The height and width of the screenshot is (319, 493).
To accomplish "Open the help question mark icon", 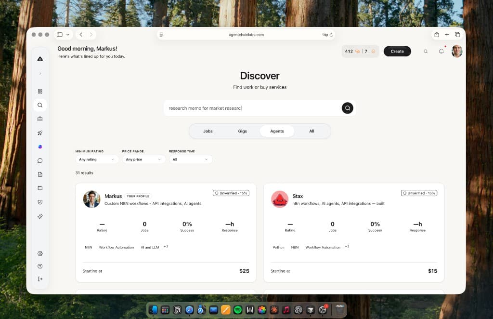I will [x=40, y=266].
